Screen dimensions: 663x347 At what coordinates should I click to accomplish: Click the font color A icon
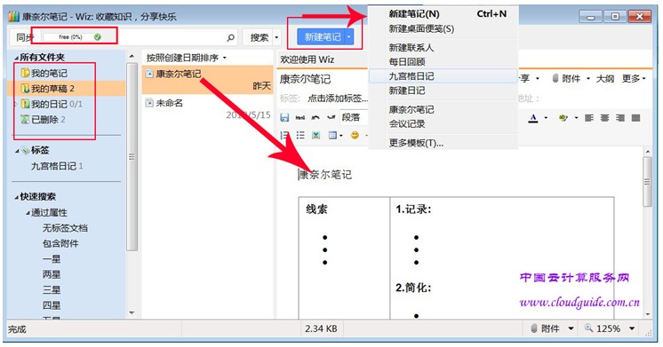point(533,118)
